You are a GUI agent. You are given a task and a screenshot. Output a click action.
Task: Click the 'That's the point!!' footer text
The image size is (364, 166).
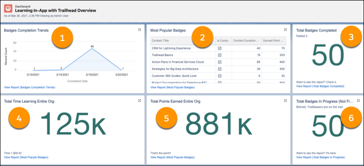coord(161,153)
